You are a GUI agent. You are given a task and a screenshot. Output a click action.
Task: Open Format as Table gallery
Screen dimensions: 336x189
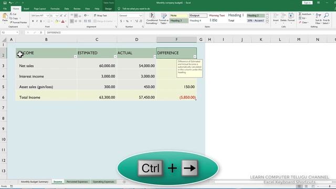click(164, 19)
